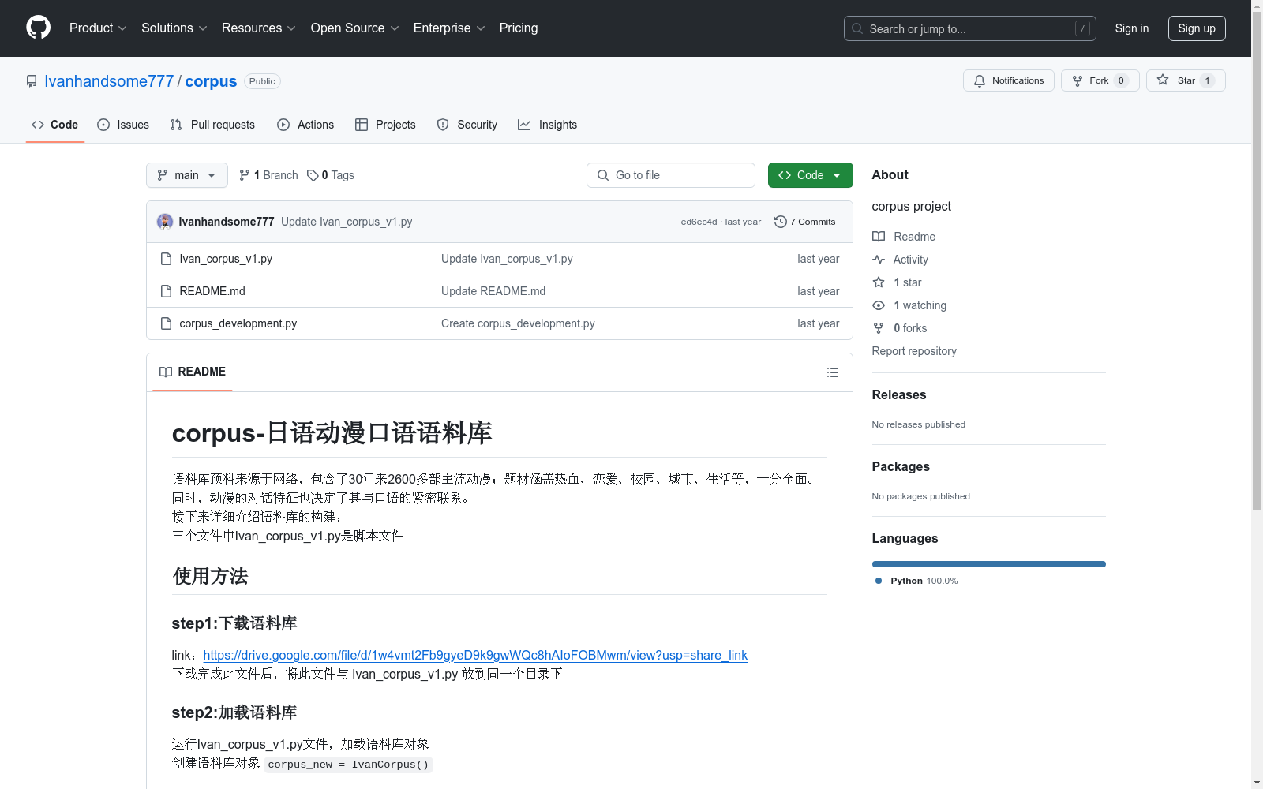This screenshot has width=1263, height=789.
Task: Open the corpus_development.py file
Action: tap(238, 323)
